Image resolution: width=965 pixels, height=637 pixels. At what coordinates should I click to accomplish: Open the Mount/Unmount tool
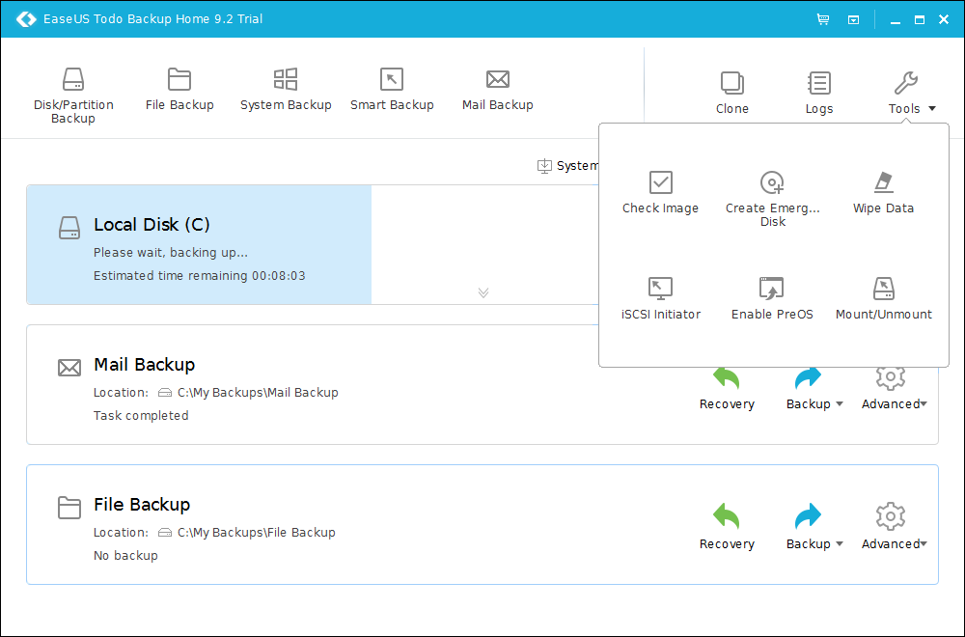[883, 298]
